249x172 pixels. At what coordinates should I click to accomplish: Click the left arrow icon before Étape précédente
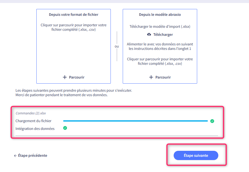15,156
